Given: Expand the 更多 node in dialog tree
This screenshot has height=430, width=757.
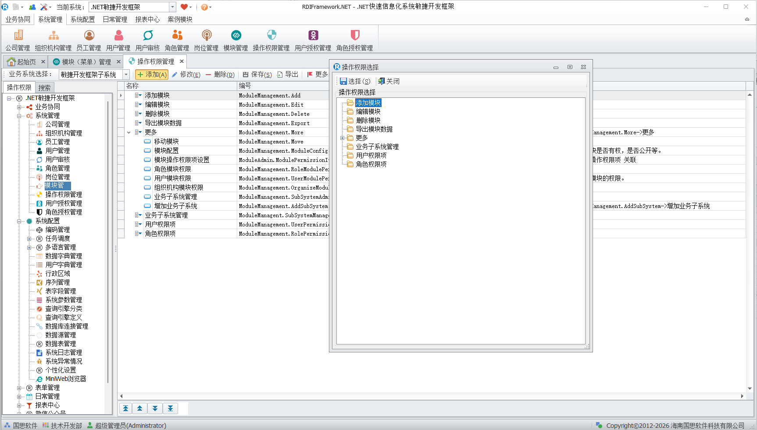Looking at the screenshot, I should [x=343, y=138].
